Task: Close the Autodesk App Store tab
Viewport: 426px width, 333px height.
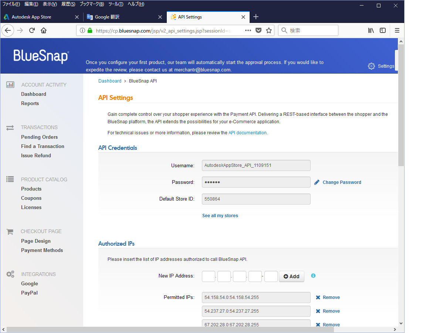Action: pyautogui.click(x=77, y=17)
